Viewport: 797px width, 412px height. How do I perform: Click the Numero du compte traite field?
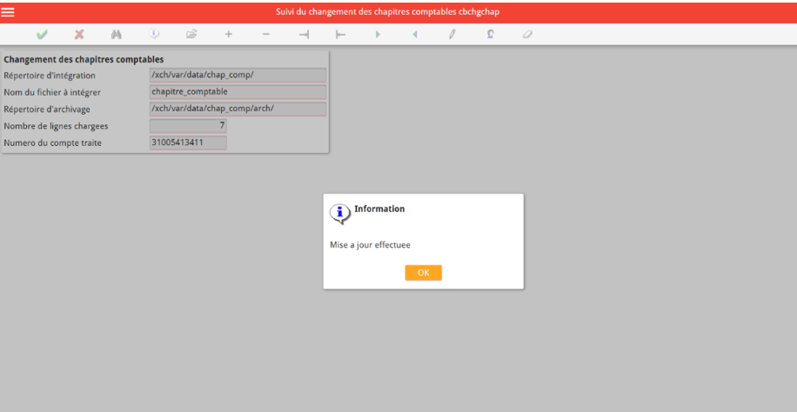pyautogui.click(x=188, y=143)
